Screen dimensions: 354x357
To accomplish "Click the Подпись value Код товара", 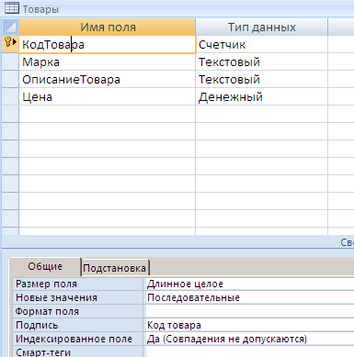I will [250, 325].
